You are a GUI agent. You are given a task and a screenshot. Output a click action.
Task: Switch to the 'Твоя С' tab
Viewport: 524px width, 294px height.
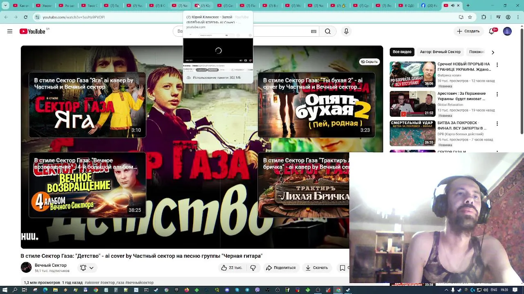pos(89,6)
